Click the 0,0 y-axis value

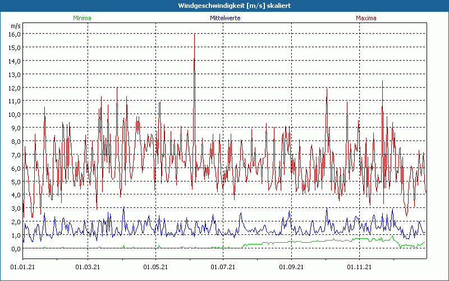[x=17, y=249]
